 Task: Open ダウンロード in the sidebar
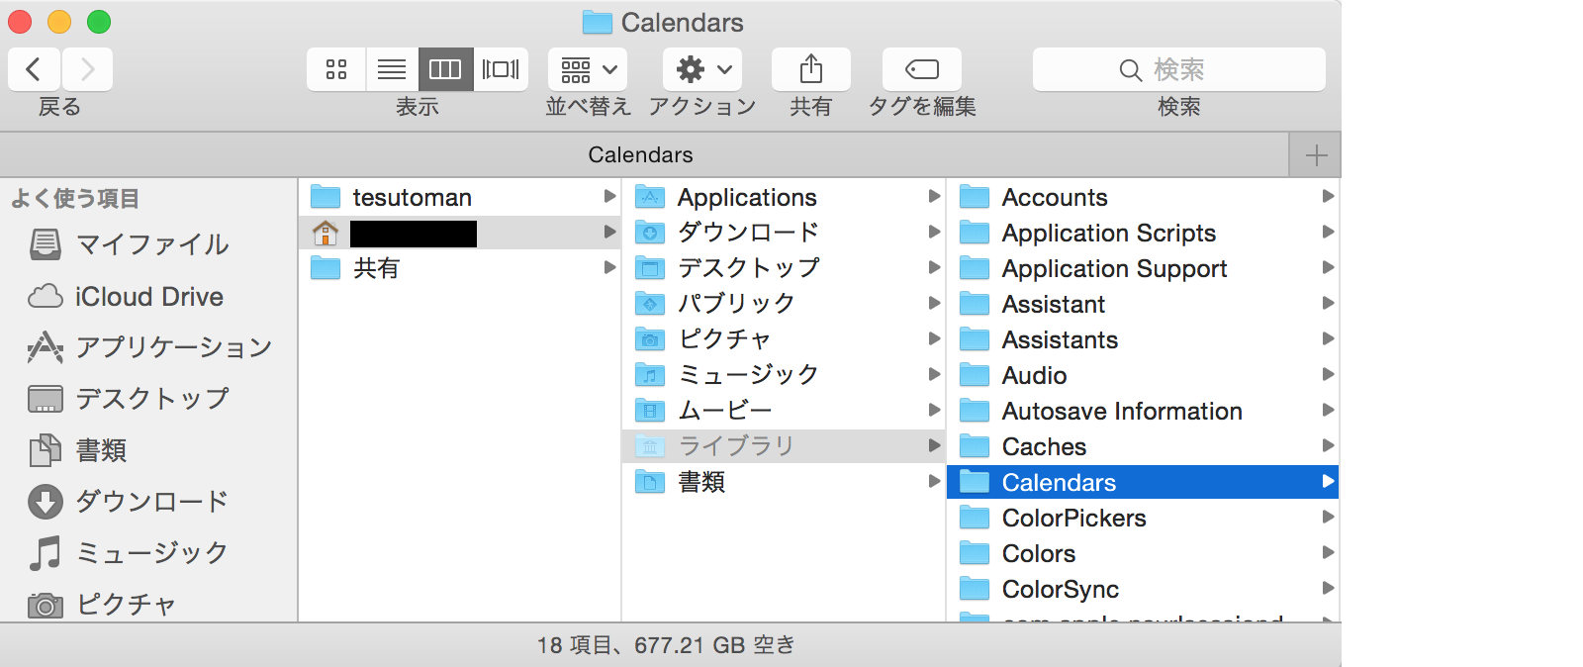coord(151,502)
